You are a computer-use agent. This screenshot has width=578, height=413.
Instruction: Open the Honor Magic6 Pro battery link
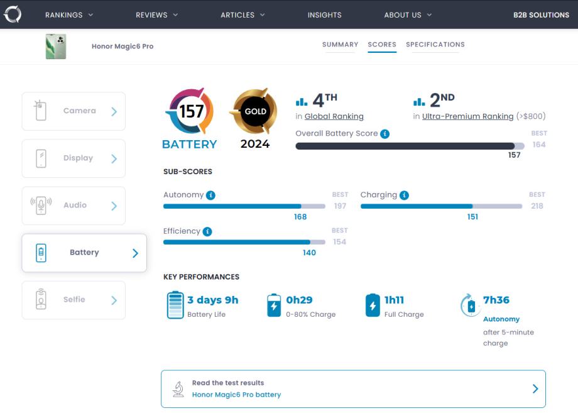(236, 395)
